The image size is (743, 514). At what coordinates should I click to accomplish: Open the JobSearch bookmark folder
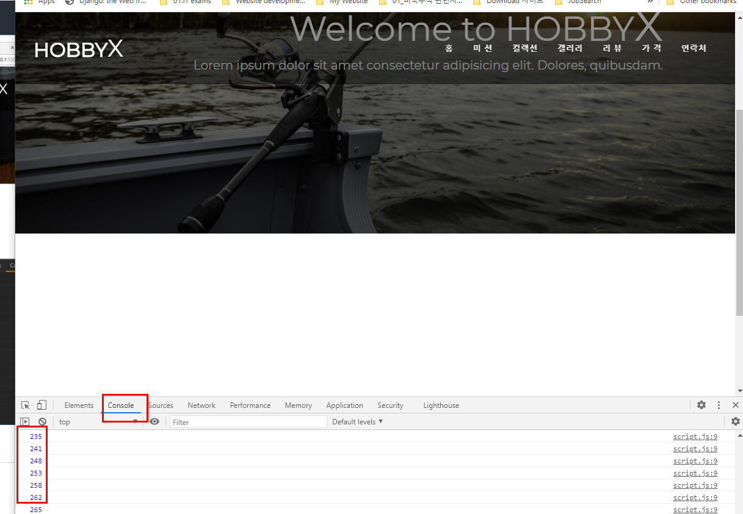578,2
